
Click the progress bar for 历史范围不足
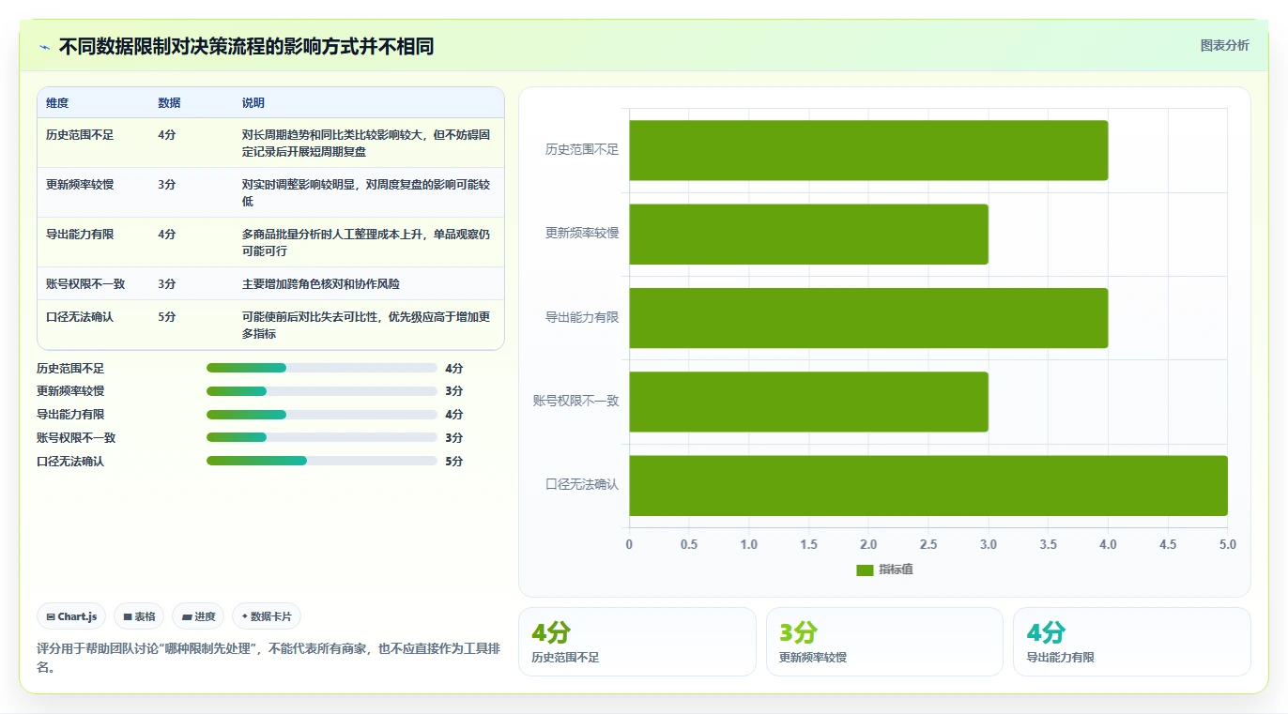[x=322, y=368]
